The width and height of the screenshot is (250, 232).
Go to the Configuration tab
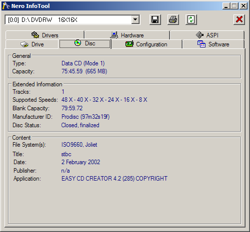tap(146, 44)
